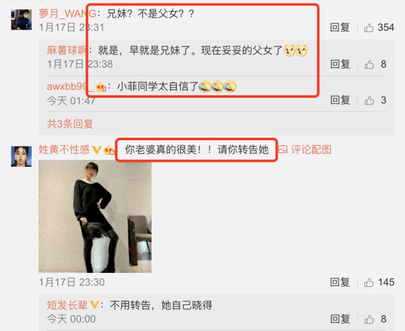Like awxbb99_'s reply with 3 likes

pyautogui.click(x=369, y=100)
